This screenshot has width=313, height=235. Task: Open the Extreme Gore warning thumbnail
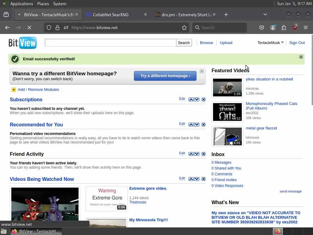[107, 198]
